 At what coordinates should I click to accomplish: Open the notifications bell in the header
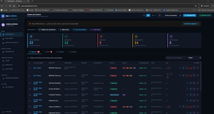160,15
